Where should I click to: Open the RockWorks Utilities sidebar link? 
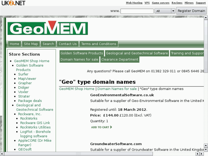[x=35, y=127]
